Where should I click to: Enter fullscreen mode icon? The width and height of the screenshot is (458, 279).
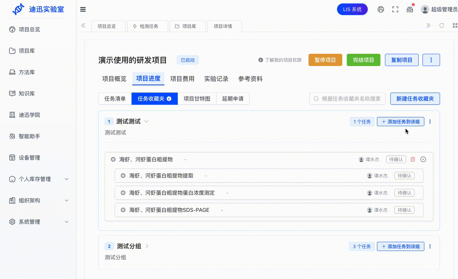(x=395, y=10)
